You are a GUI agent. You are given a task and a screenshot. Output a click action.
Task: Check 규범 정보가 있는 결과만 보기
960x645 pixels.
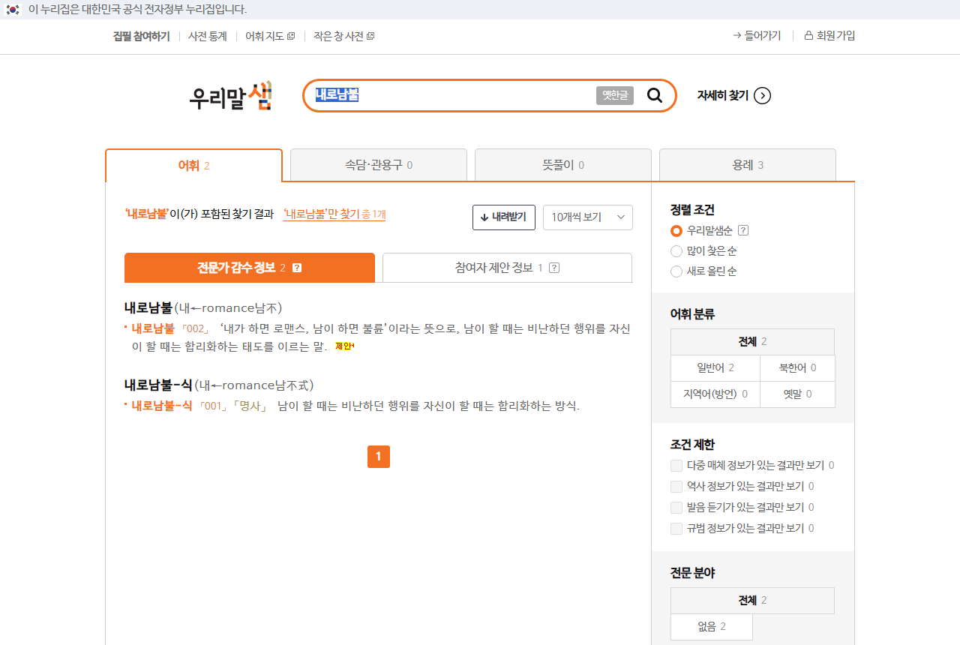pos(676,529)
